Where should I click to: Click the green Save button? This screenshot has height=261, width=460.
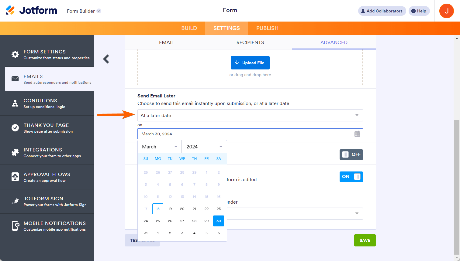pos(365,240)
